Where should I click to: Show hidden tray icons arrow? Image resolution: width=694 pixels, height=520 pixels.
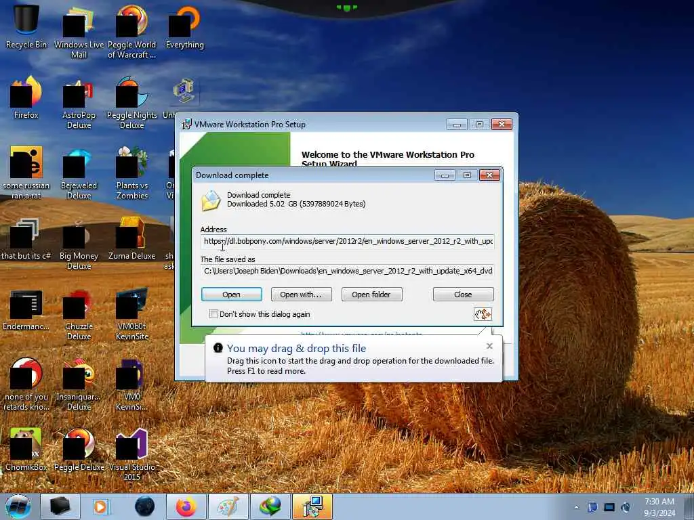[x=576, y=507]
